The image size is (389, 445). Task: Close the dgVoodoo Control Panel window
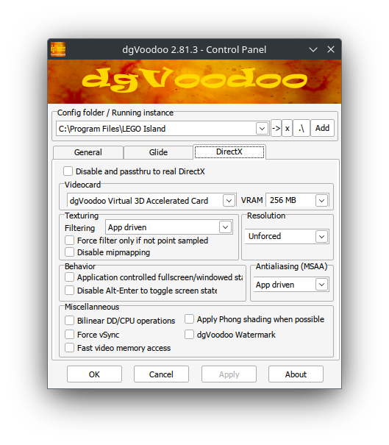(x=331, y=49)
